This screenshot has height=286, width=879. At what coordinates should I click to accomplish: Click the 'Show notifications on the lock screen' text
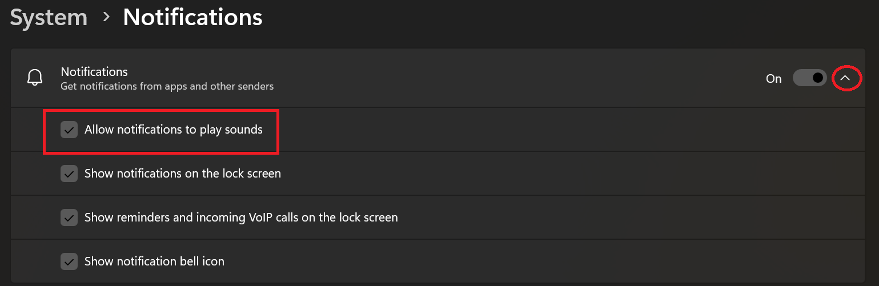coord(182,174)
